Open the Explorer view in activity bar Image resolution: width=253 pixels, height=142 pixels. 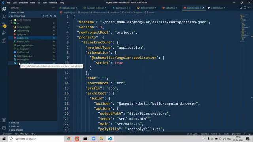pos(4,9)
